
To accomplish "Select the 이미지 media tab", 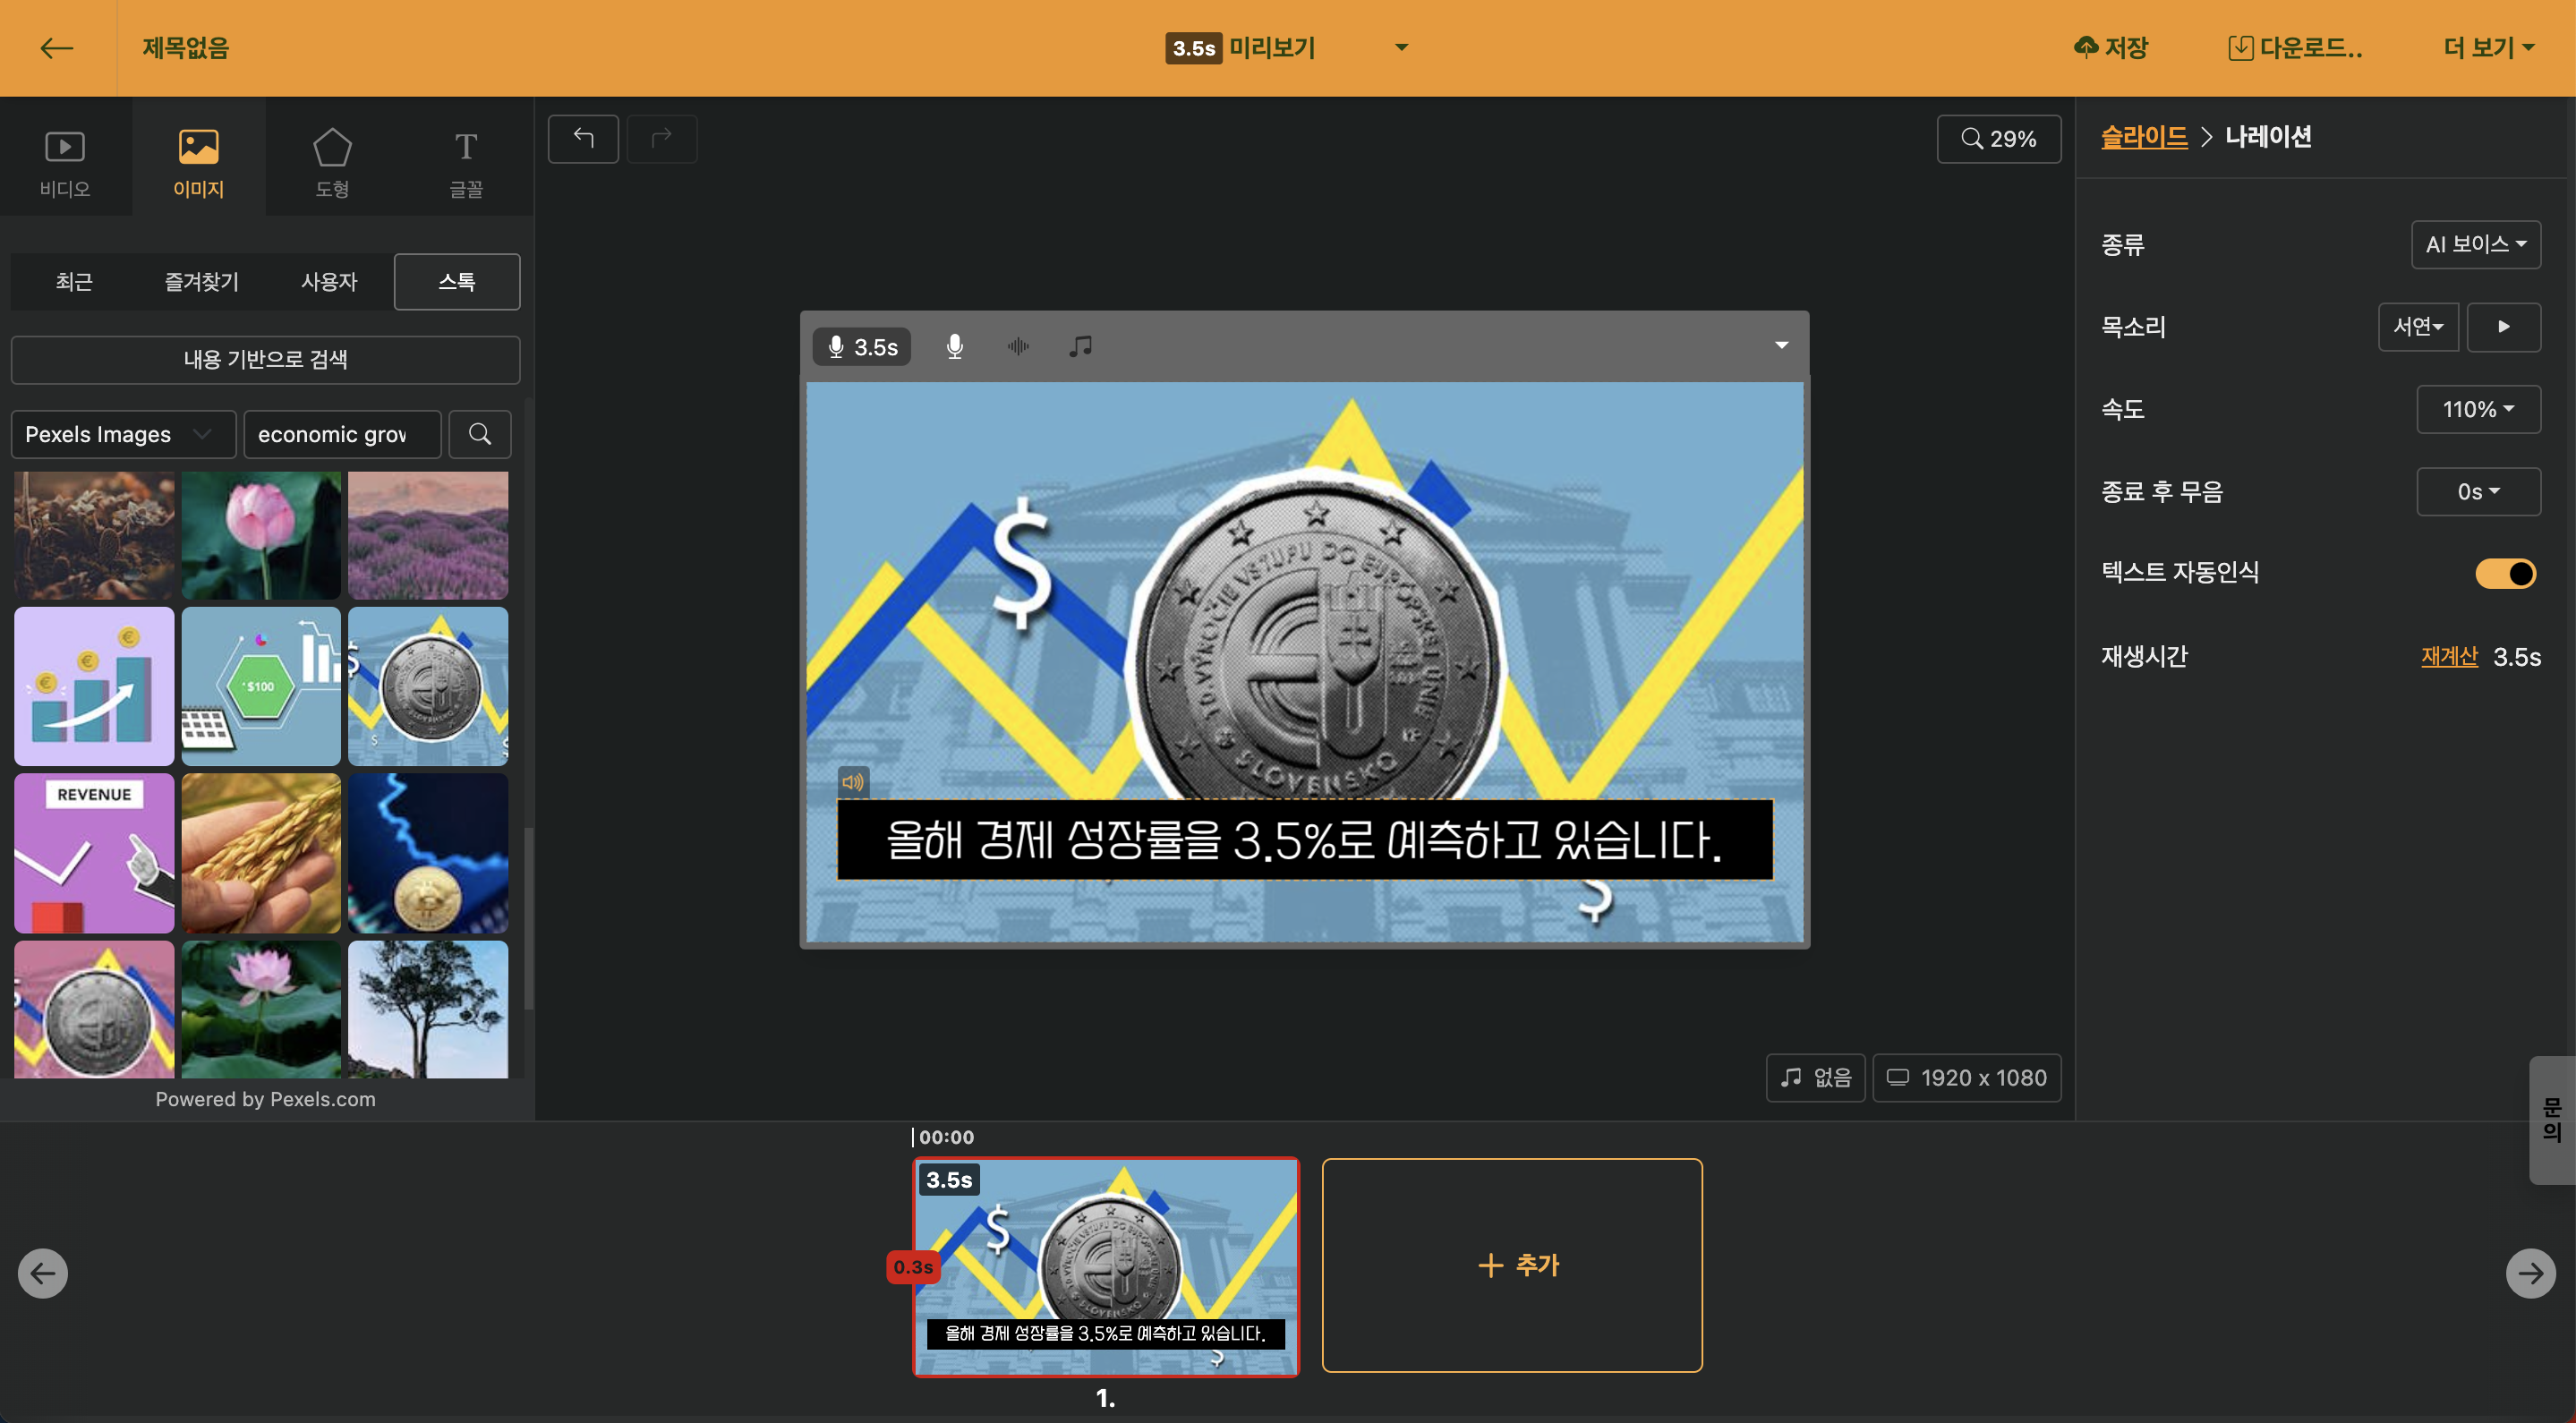I will coord(198,163).
